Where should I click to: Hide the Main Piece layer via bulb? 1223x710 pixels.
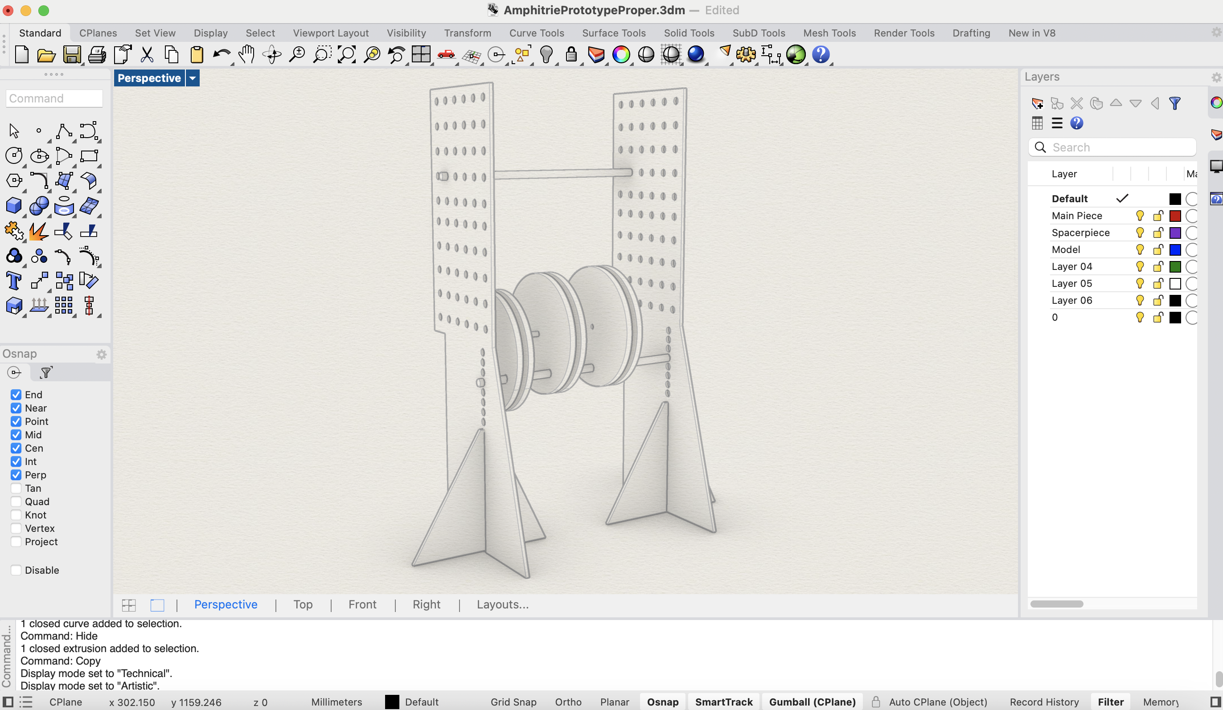[x=1140, y=216]
